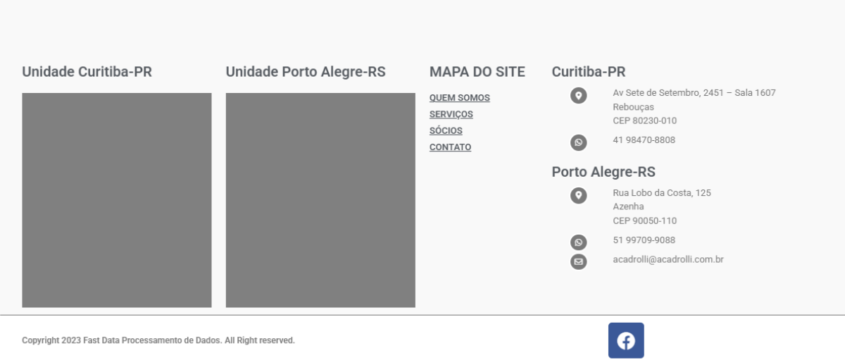Click the phone number 51 99709-9088
Image resolution: width=845 pixels, height=360 pixels.
pos(644,240)
